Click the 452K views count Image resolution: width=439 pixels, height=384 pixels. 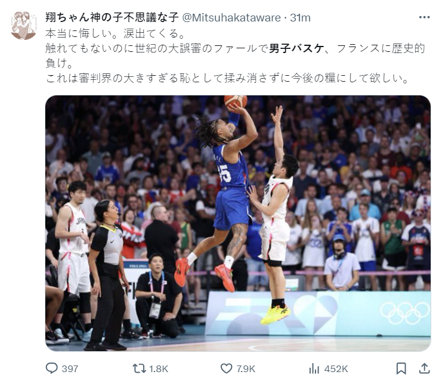point(336,369)
